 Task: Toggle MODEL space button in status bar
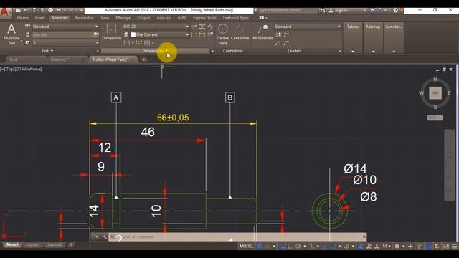click(x=246, y=247)
